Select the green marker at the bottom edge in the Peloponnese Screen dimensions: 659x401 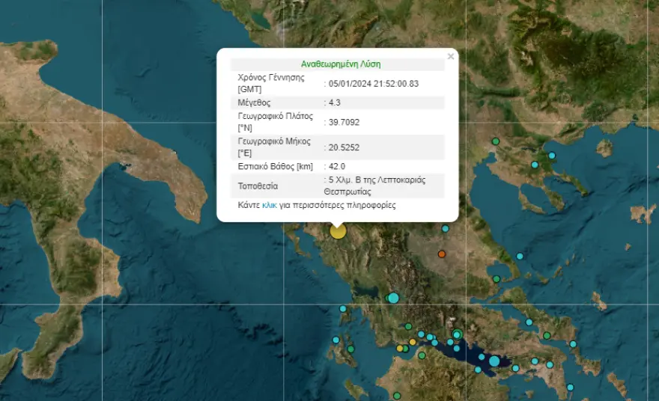click(397, 396)
